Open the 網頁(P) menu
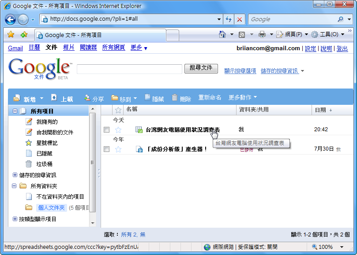This screenshot has height=255, width=357. pyautogui.click(x=292, y=34)
